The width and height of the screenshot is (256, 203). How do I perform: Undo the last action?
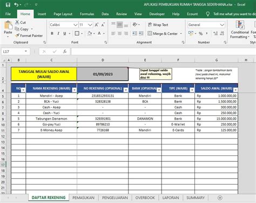click(16, 5)
